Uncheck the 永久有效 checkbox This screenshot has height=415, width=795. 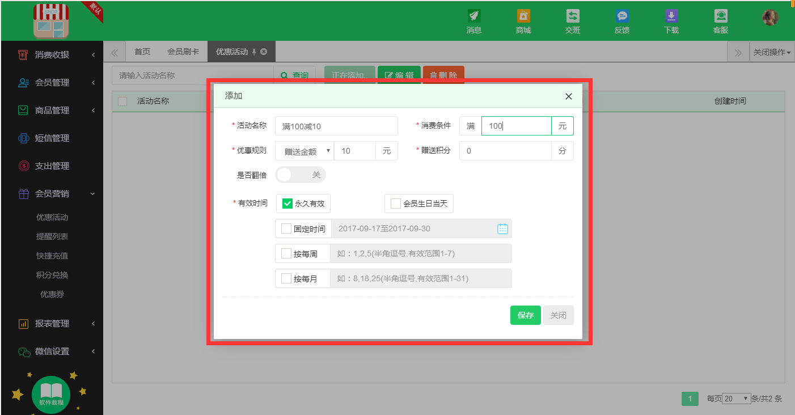(287, 204)
